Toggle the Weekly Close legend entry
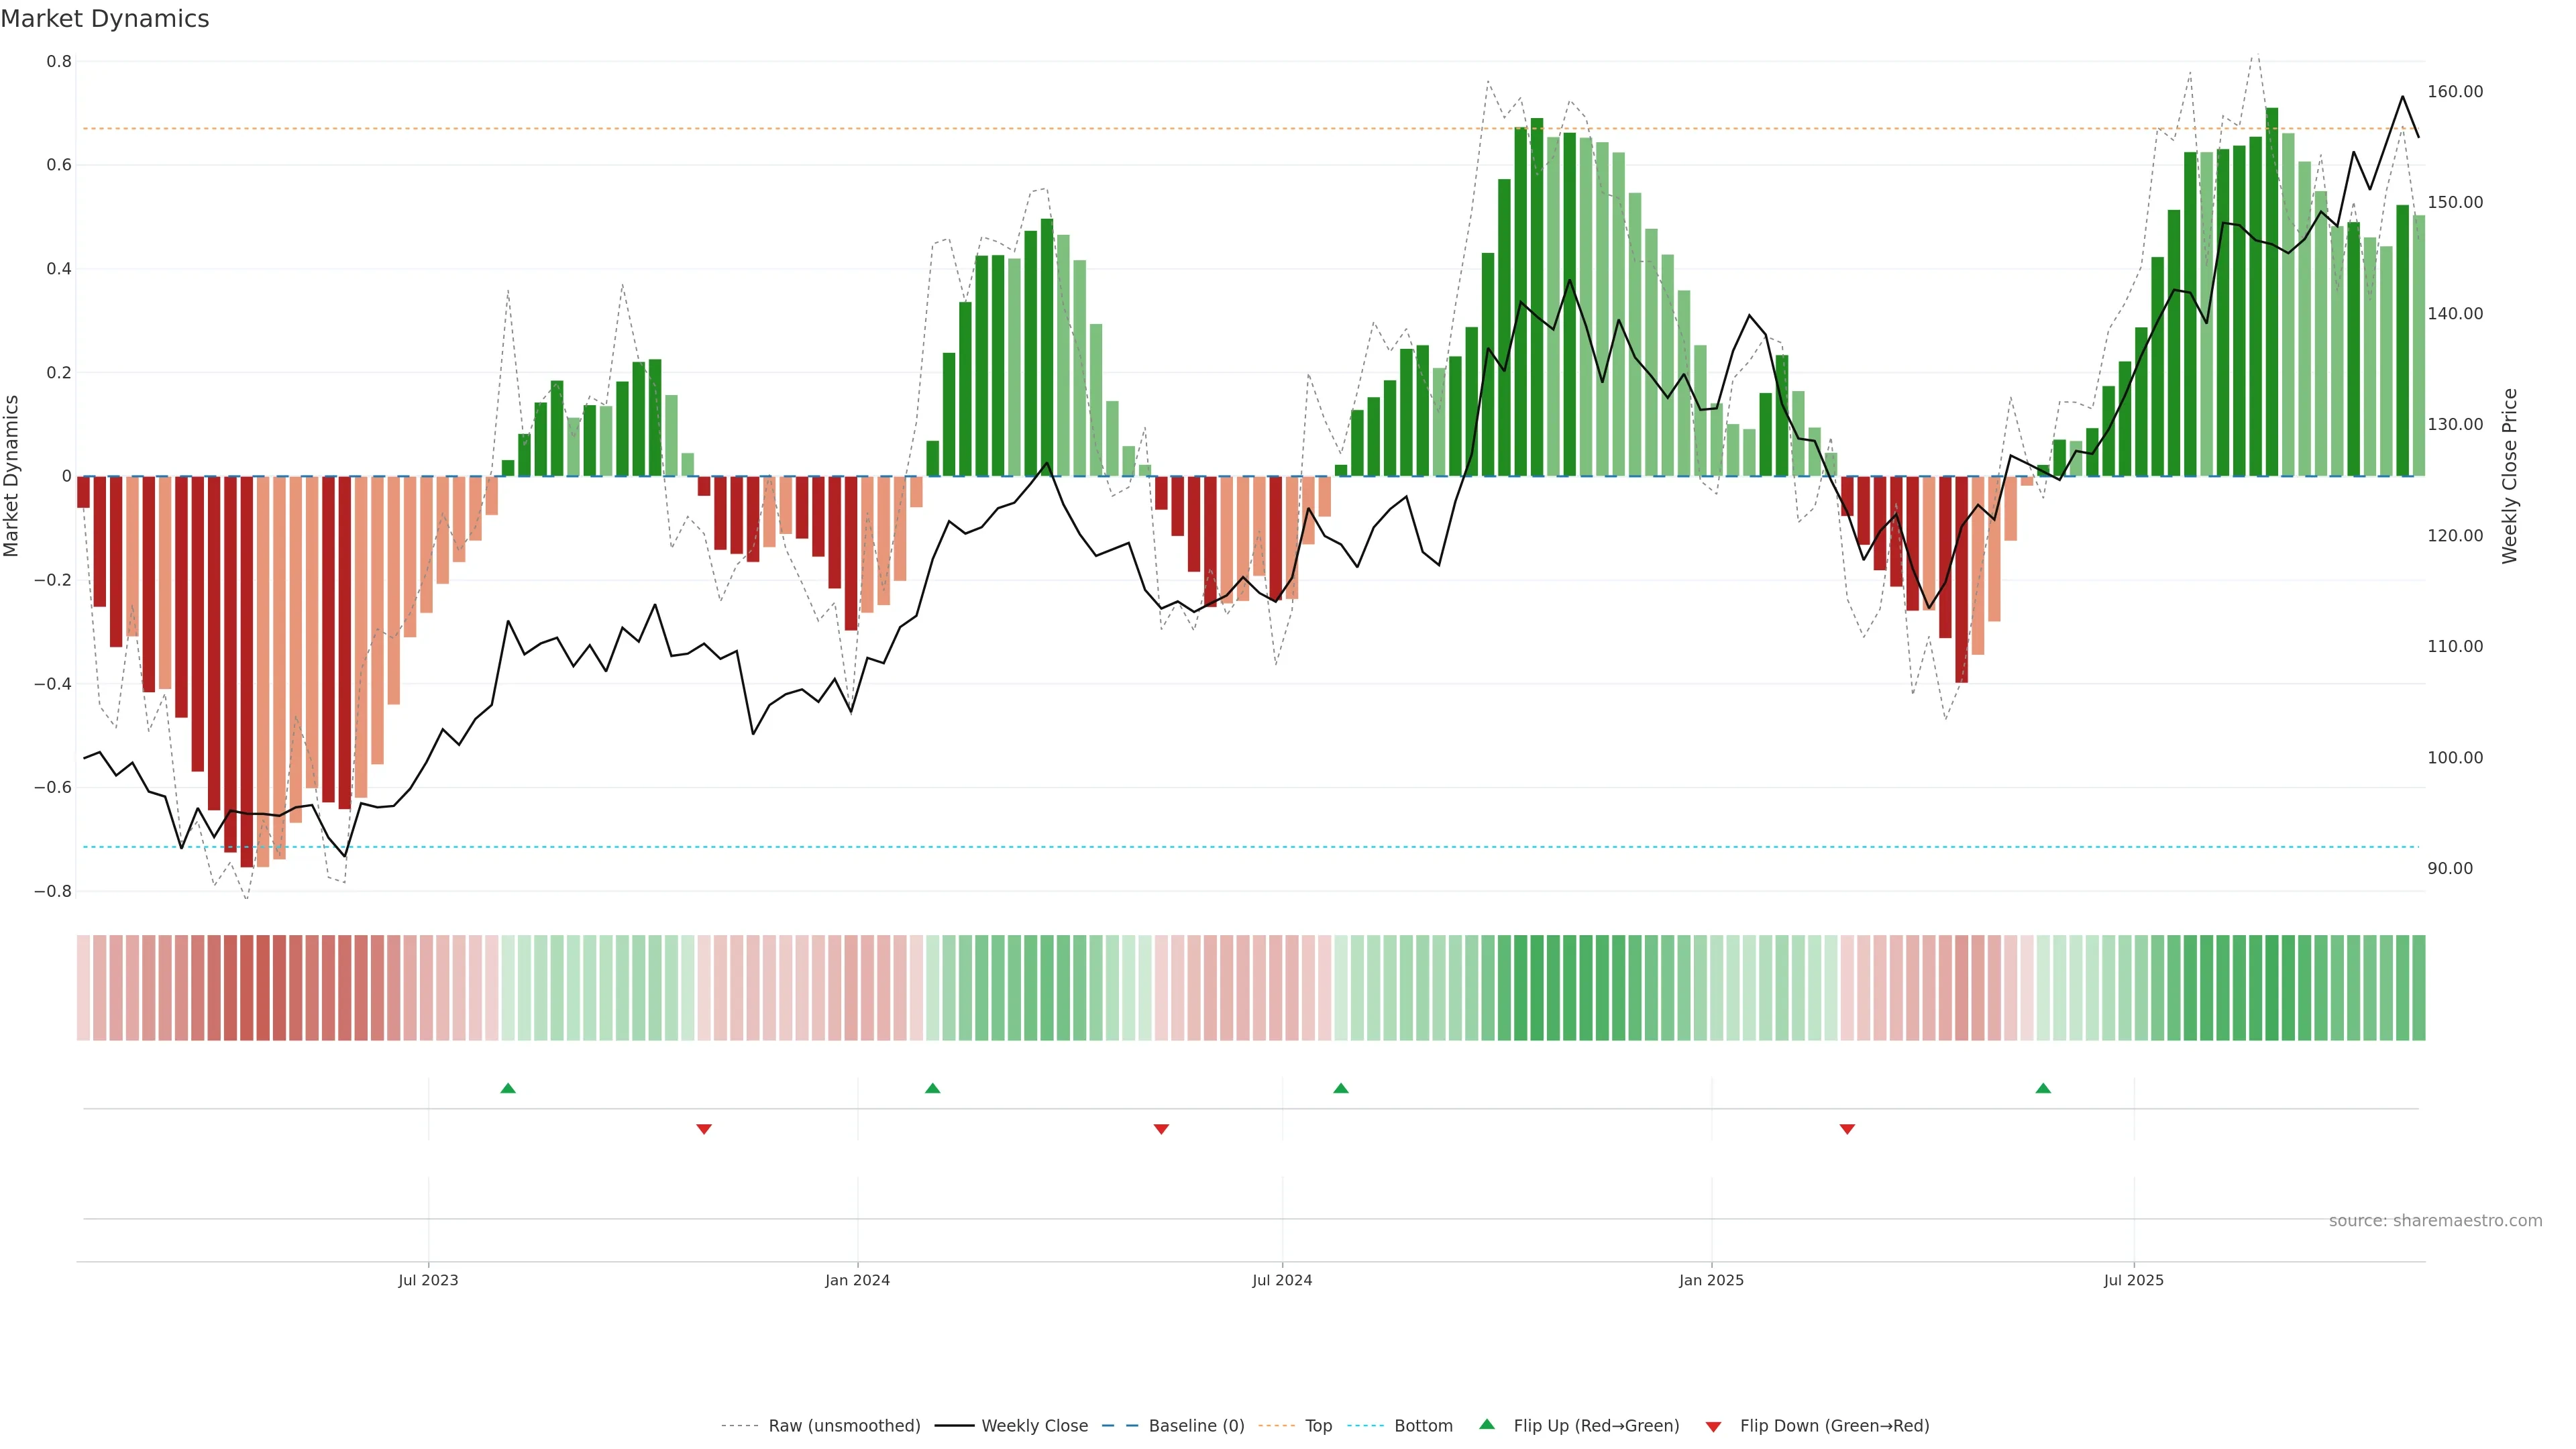Viewport: 2576px width, 1449px height. [1034, 1426]
